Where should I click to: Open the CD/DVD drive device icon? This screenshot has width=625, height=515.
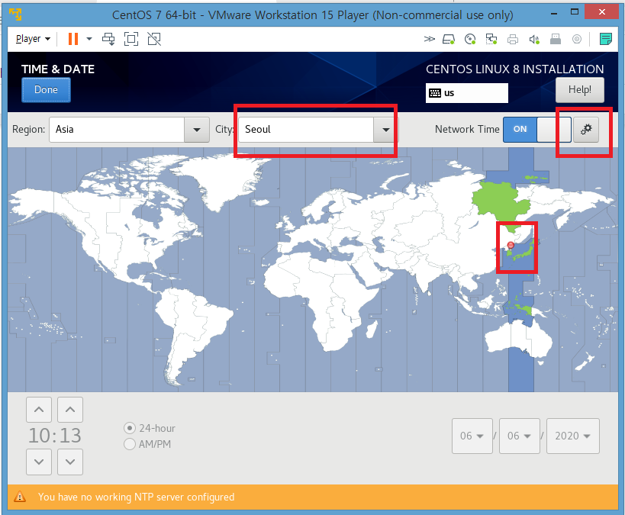point(470,39)
